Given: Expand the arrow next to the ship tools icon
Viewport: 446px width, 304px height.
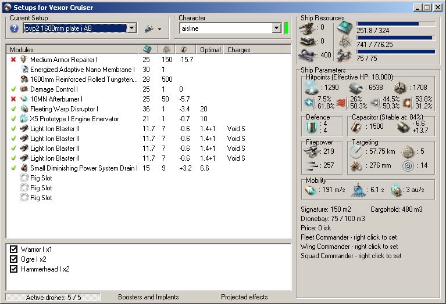Looking at the screenshot, I should pos(159,29).
